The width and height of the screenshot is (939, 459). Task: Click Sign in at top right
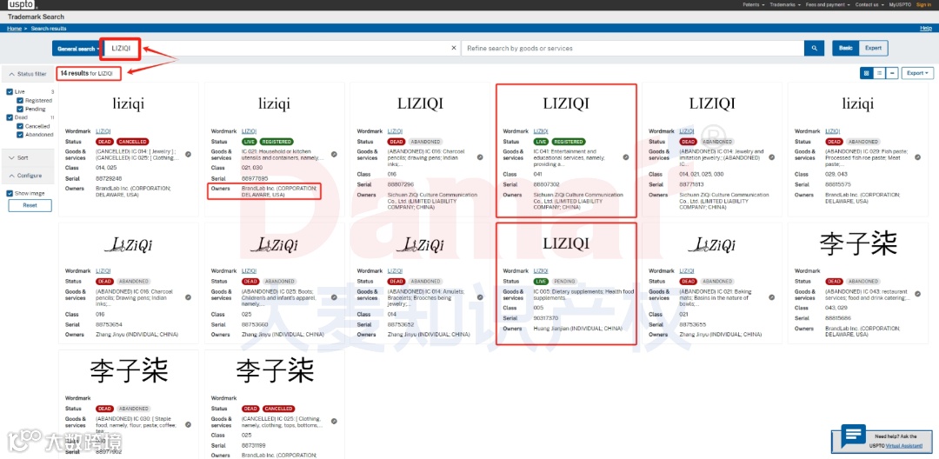[923, 5]
